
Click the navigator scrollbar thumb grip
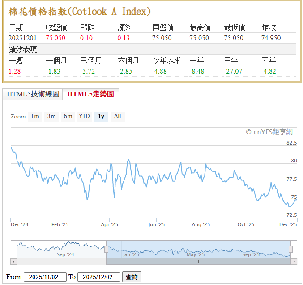click(x=198, y=261)
